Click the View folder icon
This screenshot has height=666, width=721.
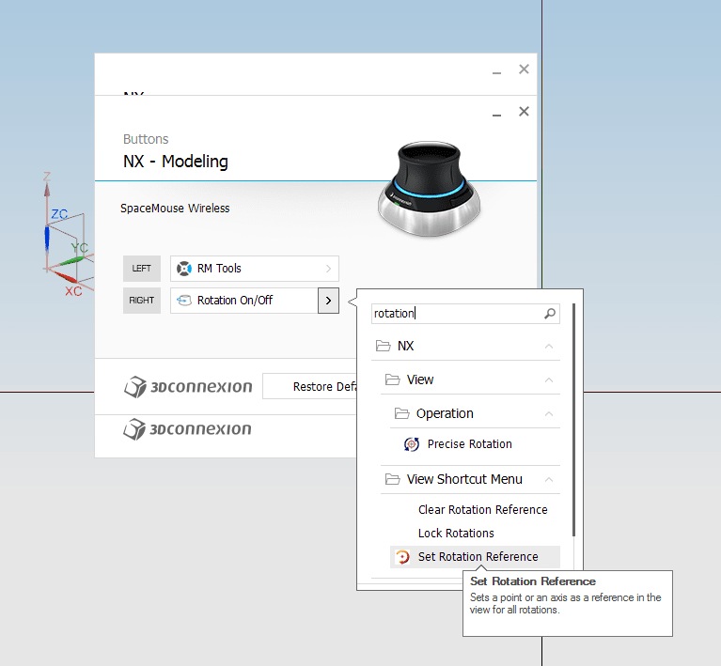pyautogui.click(x=392, y=379)
